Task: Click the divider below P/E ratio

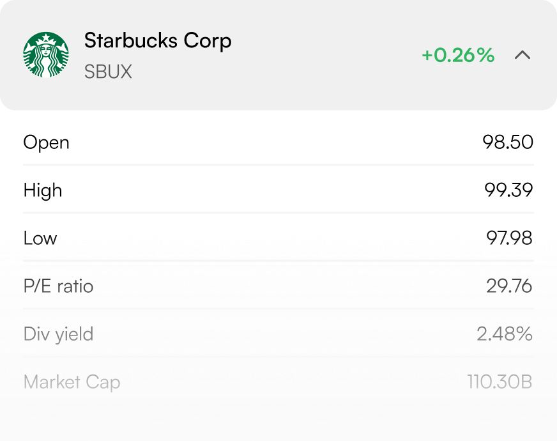Action: click(278, 309)
